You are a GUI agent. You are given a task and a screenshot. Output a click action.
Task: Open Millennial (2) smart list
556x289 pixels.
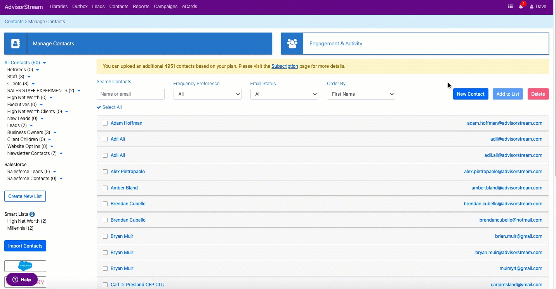click(20, 228)
